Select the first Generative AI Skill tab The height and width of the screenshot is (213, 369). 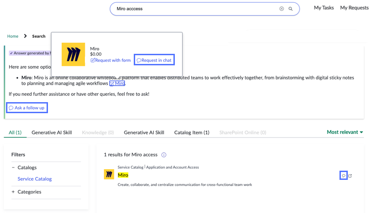pos(52,132)
